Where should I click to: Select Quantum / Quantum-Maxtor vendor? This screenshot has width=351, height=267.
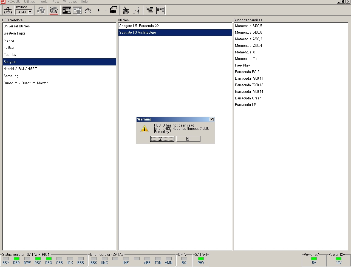pos(60,83)
